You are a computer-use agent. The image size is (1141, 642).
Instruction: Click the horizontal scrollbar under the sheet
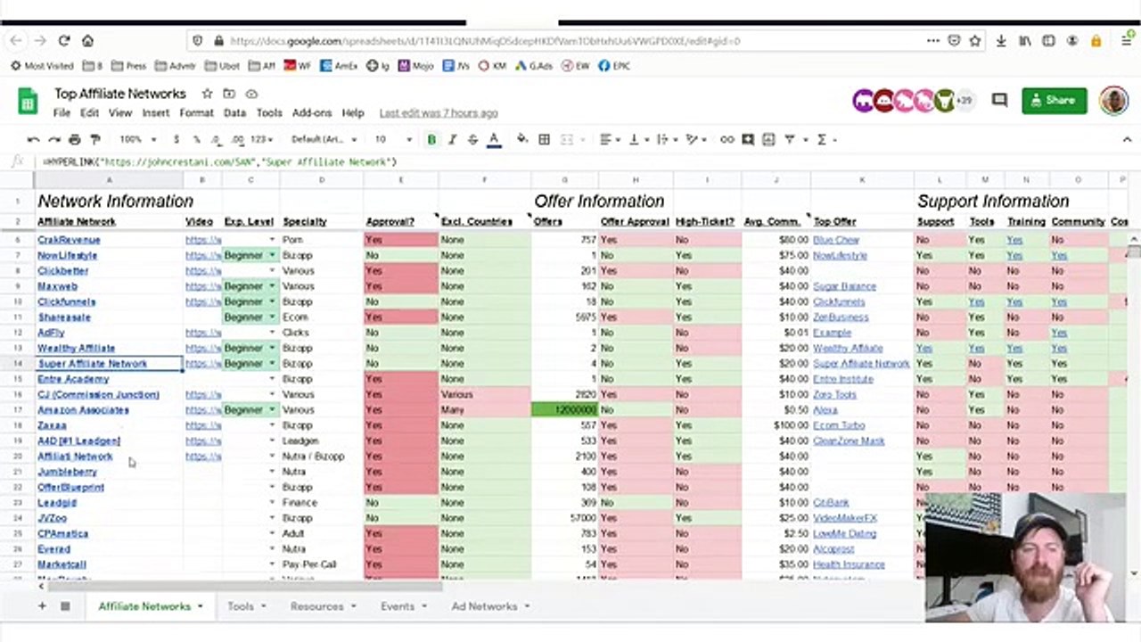(x=244, y=585)
